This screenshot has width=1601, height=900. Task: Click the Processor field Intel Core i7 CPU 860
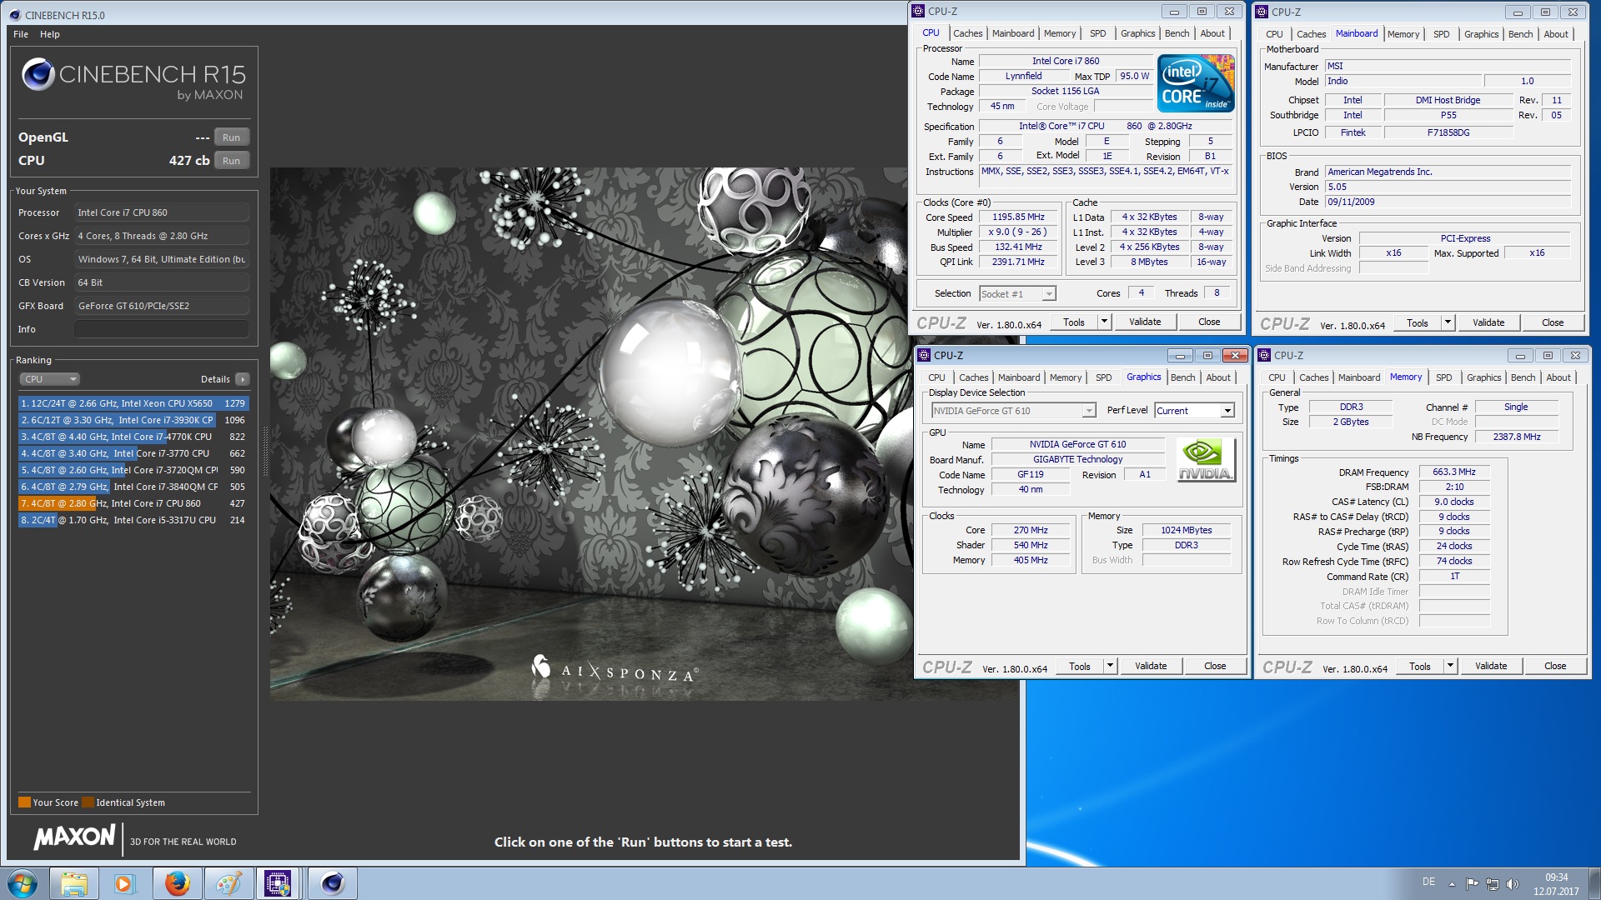162,212
